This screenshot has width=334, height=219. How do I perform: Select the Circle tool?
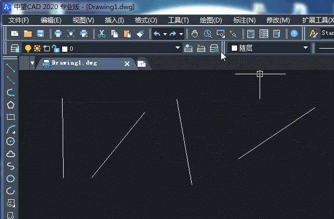coord(11,141)
